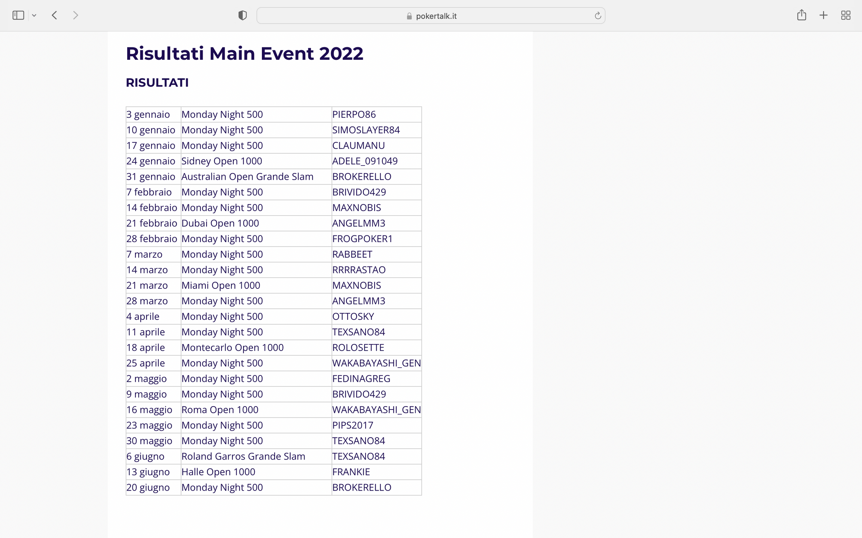Open privacy report shield icon
The height and width of the screenshot is (538, 862).
242,15
